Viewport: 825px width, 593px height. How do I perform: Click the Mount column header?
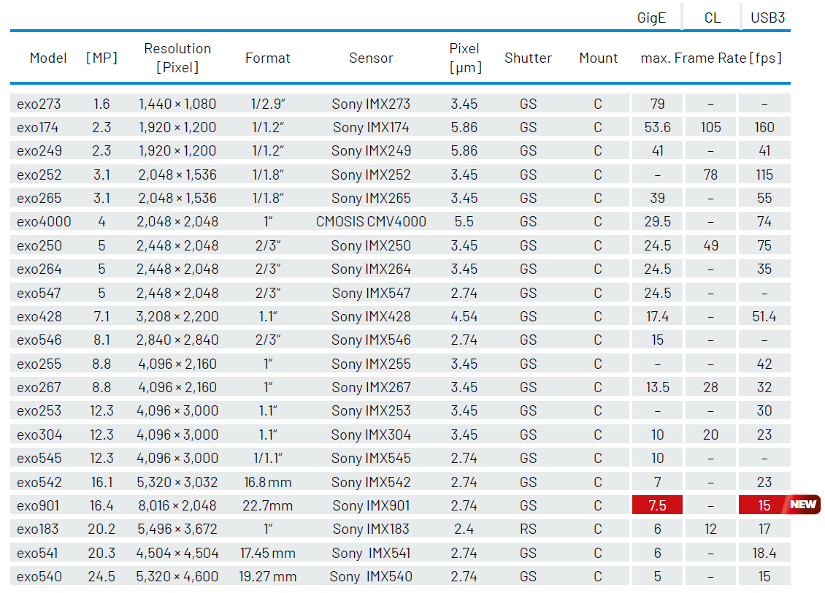pos(598,58)
